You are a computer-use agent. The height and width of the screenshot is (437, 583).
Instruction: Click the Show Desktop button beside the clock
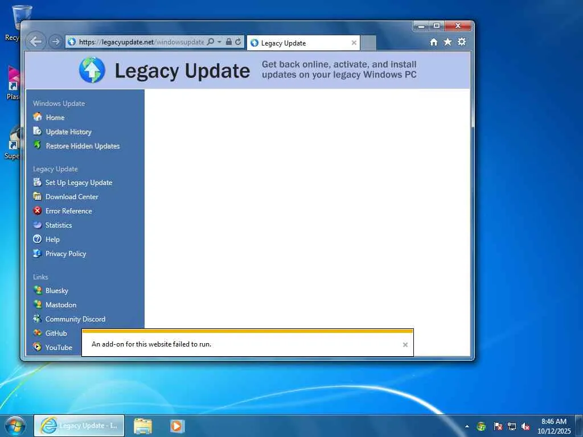coord(579,426)
